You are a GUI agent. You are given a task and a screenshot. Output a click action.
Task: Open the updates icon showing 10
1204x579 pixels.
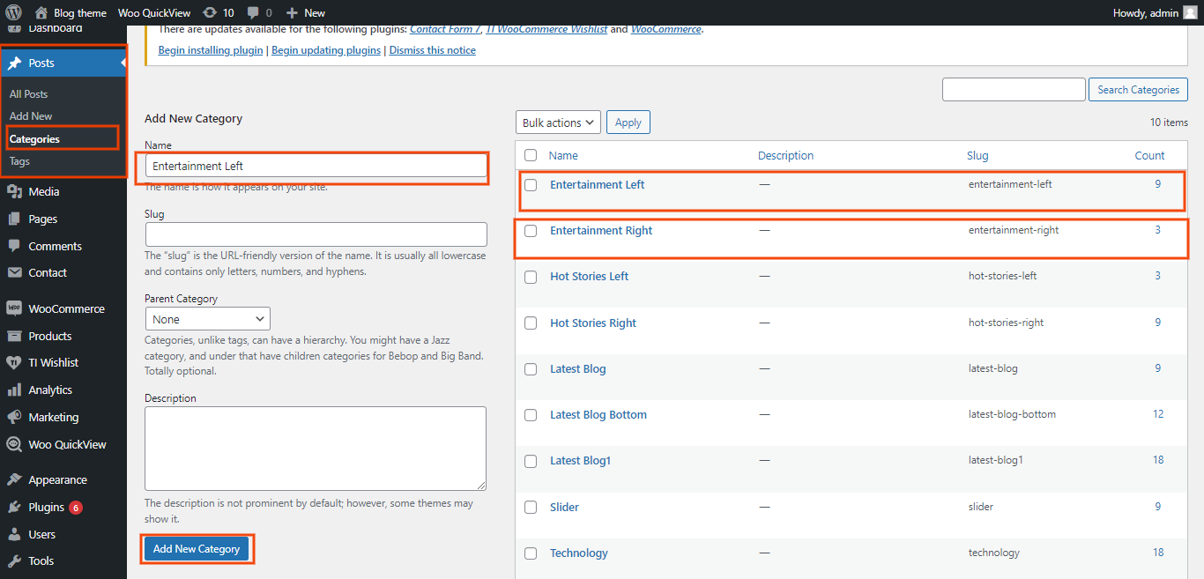pos(209,12)
